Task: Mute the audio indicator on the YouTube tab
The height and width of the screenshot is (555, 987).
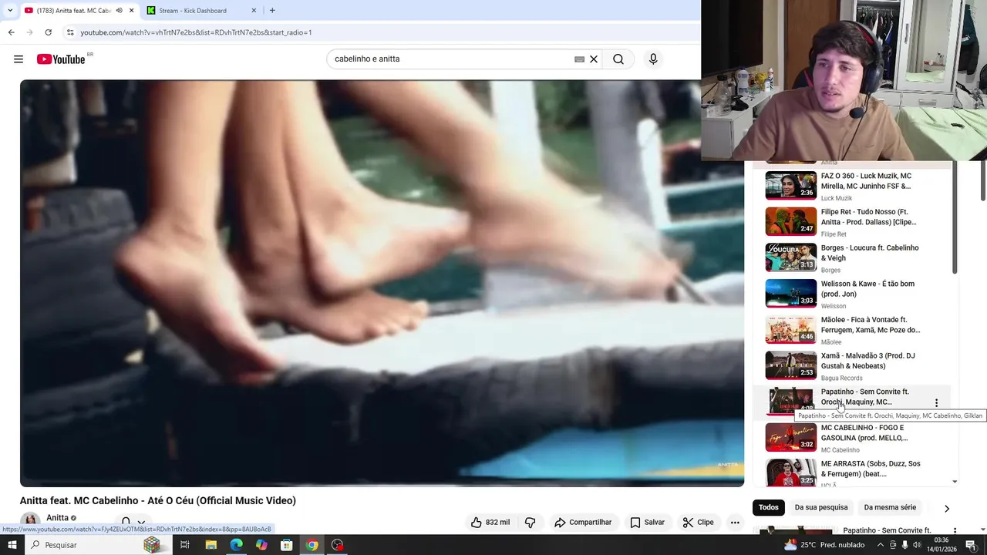Action: [119, 11]
